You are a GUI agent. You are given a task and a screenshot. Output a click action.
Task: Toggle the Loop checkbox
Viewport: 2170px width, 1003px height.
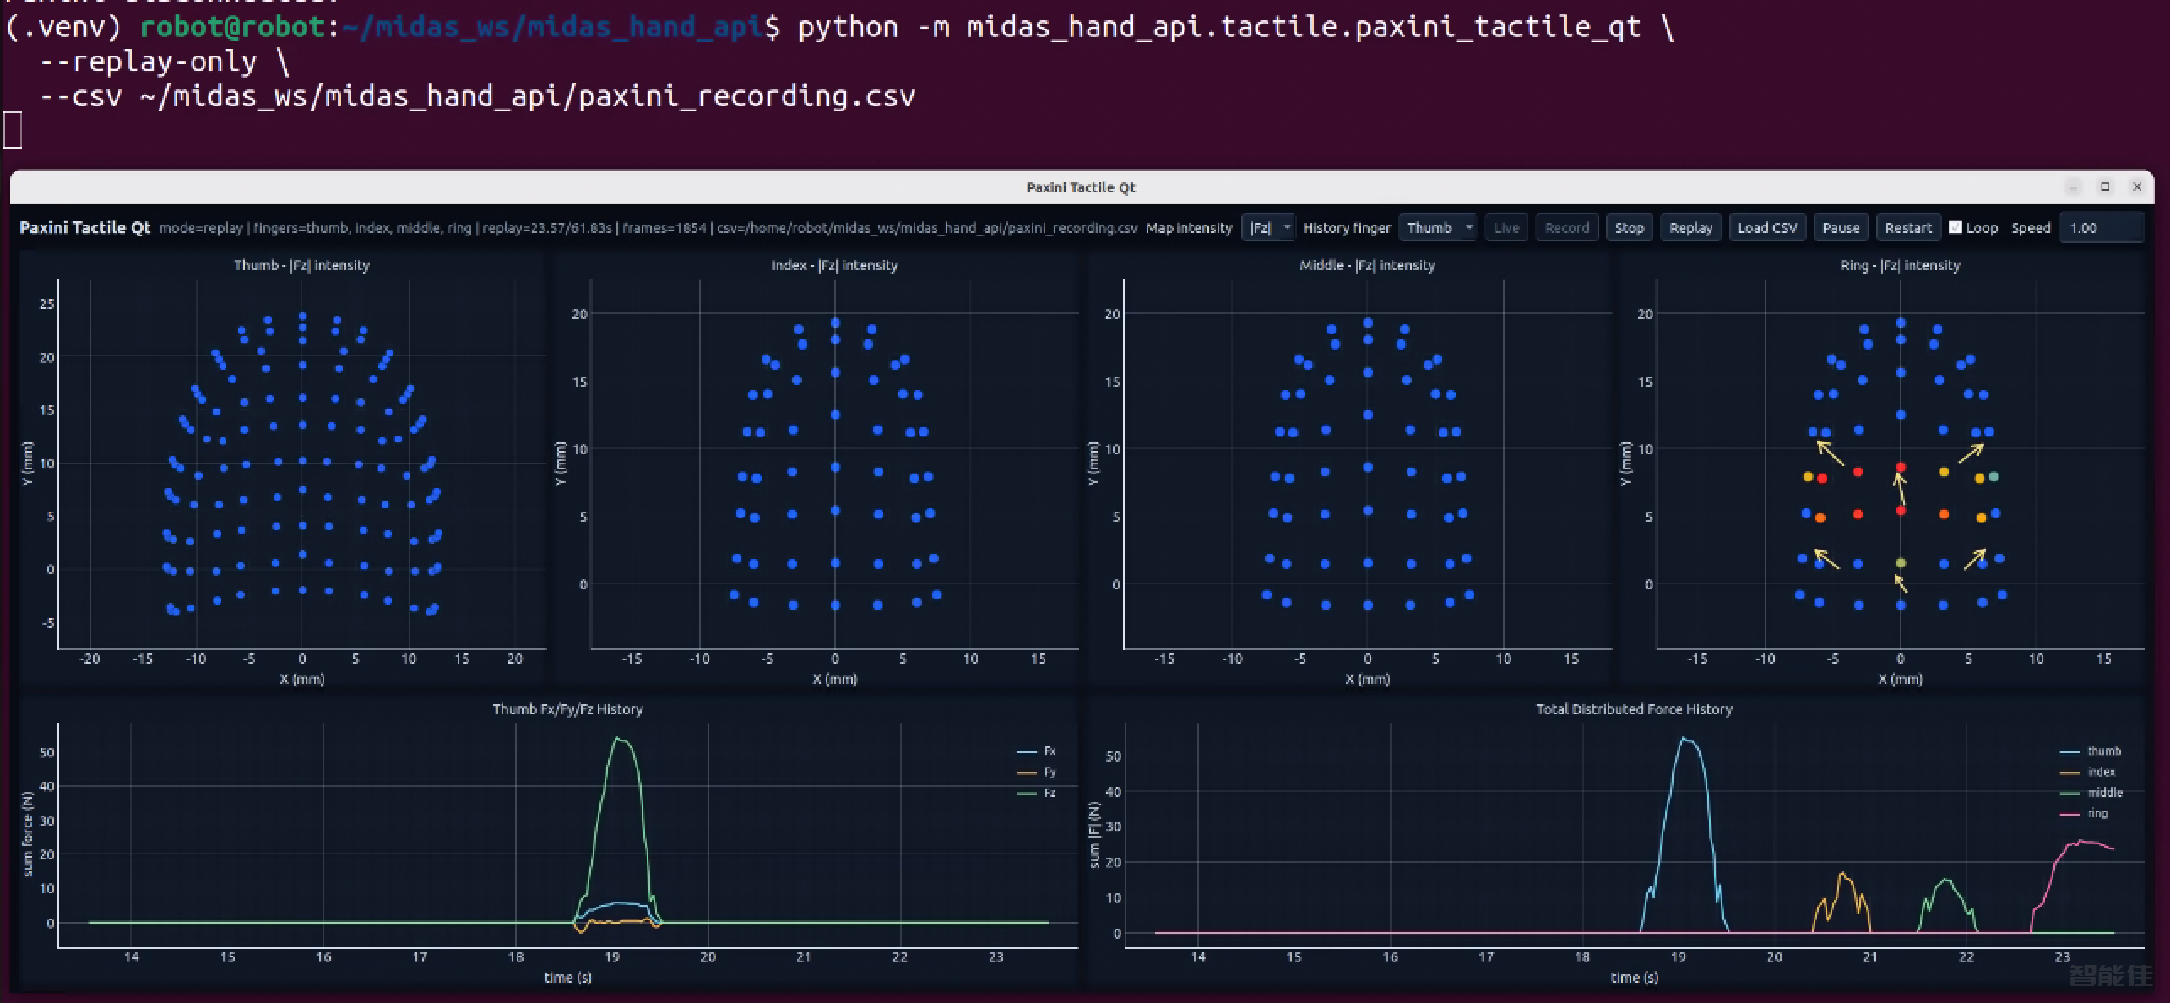1956,227
